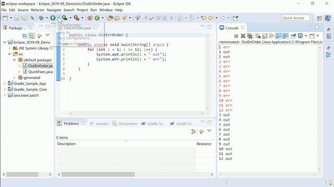This screenshot has width=334, height=187.
Task: Click the New wizard icon in the toolbar
Action: coord(5,18)
